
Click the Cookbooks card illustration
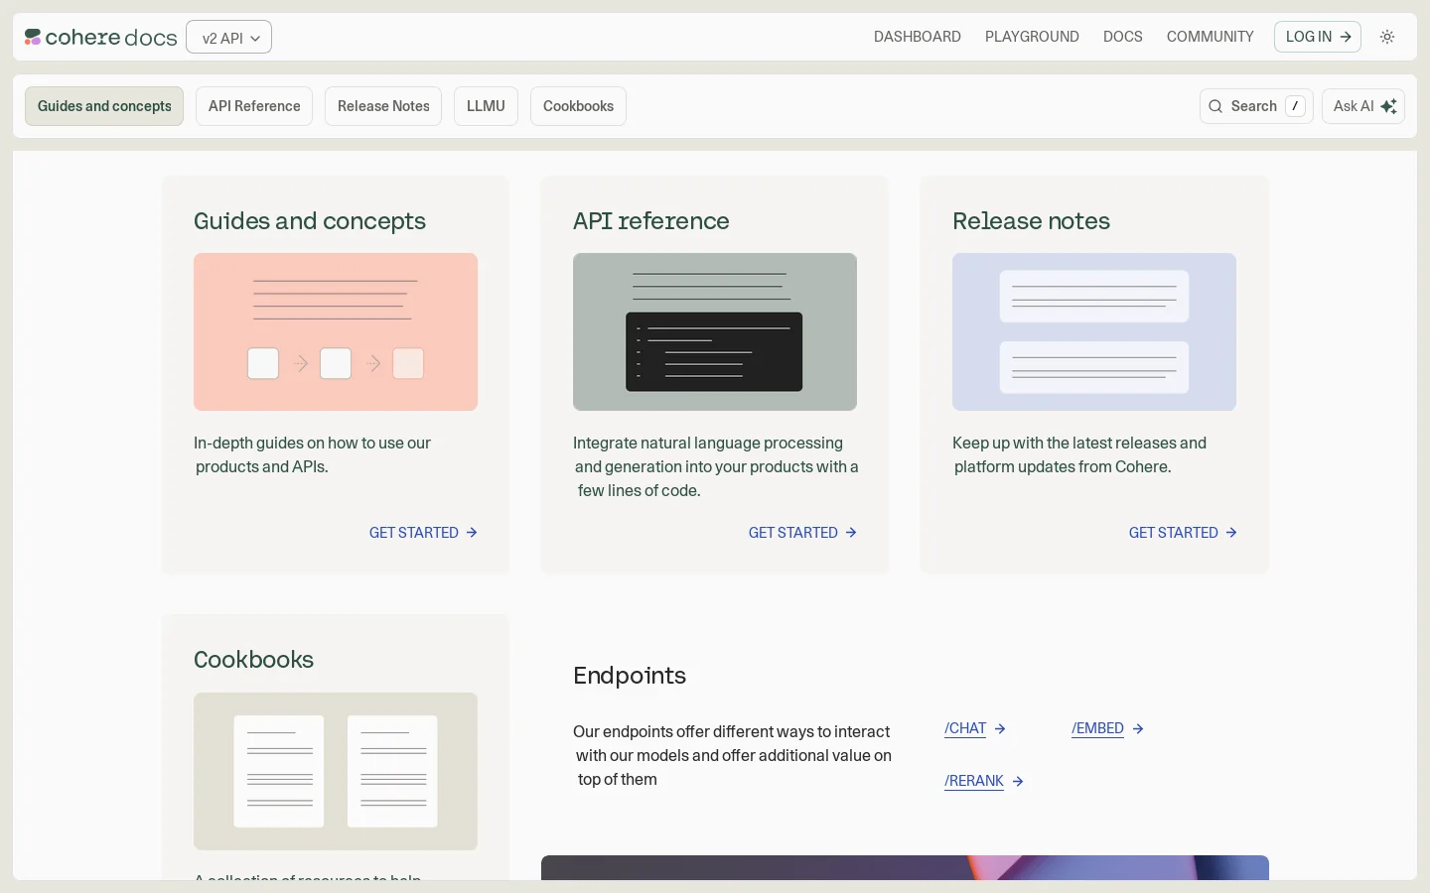tap(336, 771)
